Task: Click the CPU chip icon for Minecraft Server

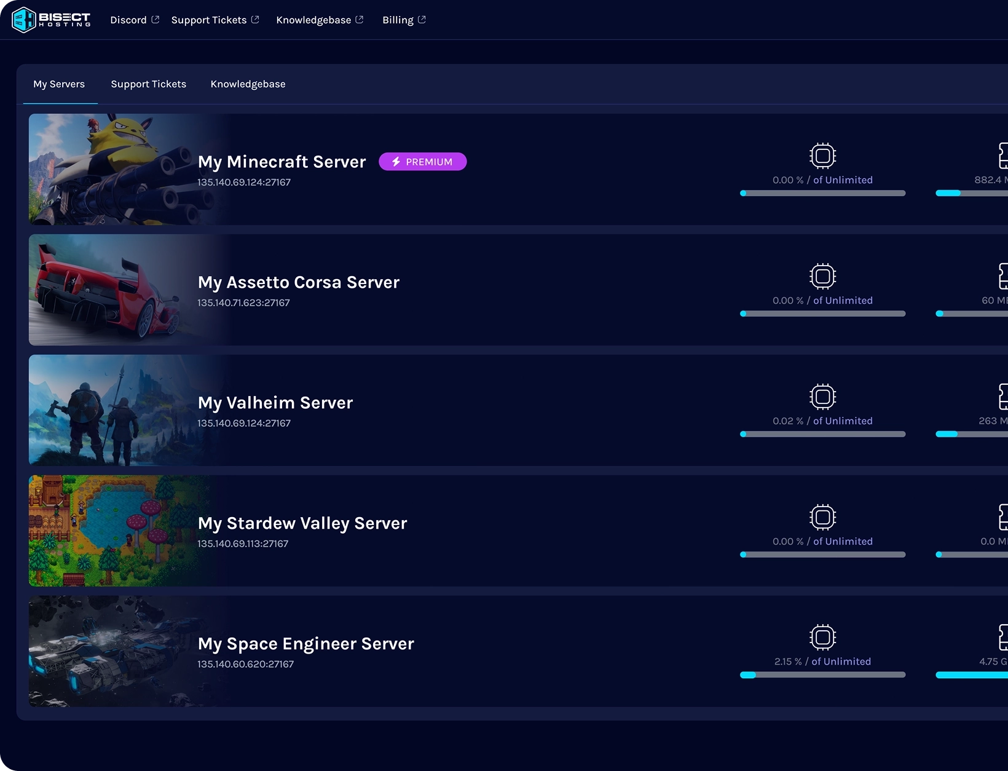Action: tap(823, 156)
